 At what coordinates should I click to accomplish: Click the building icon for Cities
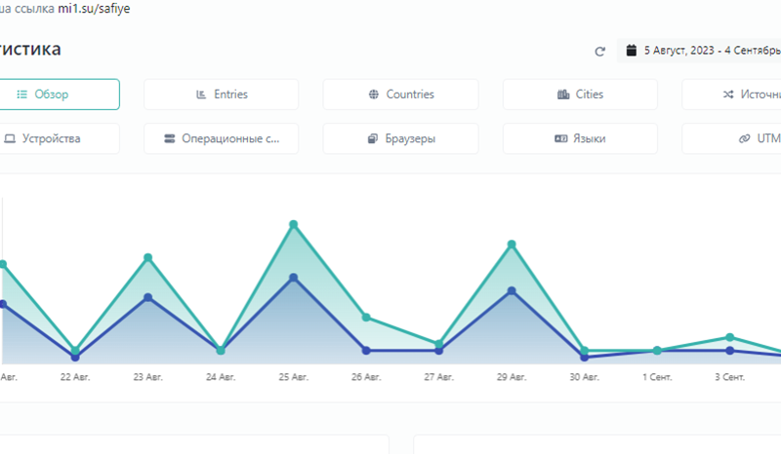pyautogui.click(x=563, y=95)
